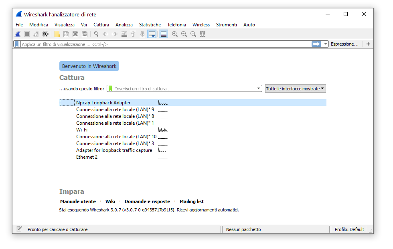The height and width of the screenshot is (249, 393).
Task: Open Manuale utente link
Action: click(78, 201)
